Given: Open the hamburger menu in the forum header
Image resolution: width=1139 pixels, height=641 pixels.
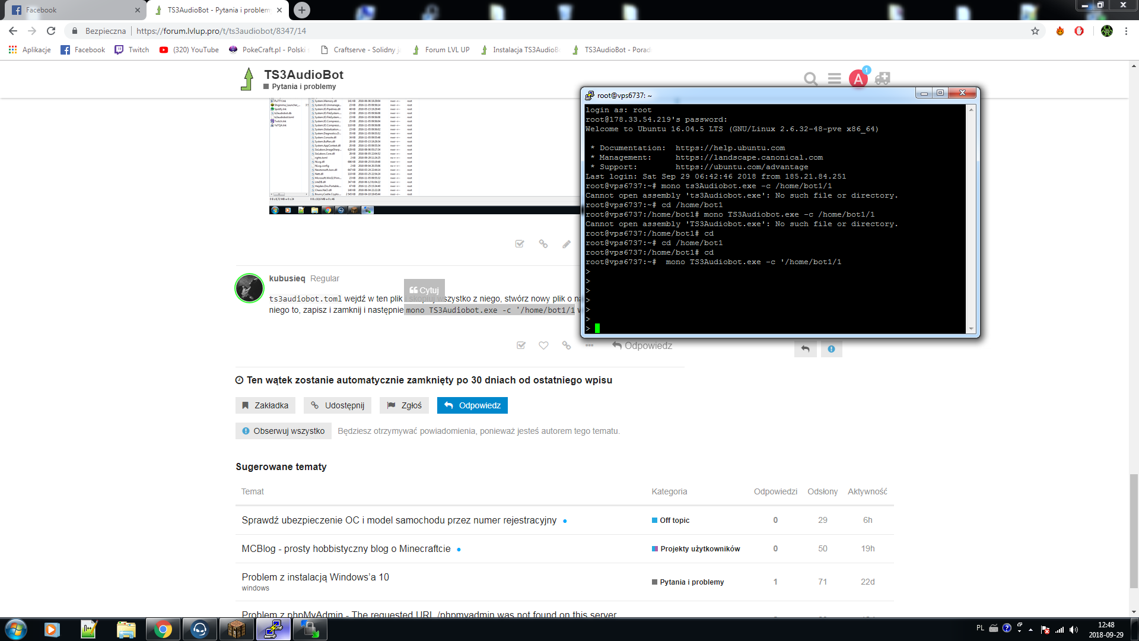Looking at the screenshot, I should pyautogui.click(x=834, y=78).
